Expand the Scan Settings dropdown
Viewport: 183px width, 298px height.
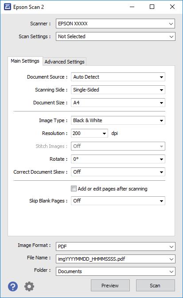tap(115, 36)
